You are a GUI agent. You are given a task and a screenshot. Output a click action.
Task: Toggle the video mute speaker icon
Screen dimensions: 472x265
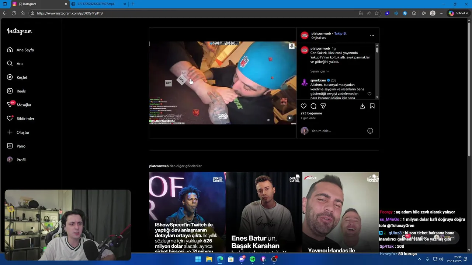pos(290,118)
